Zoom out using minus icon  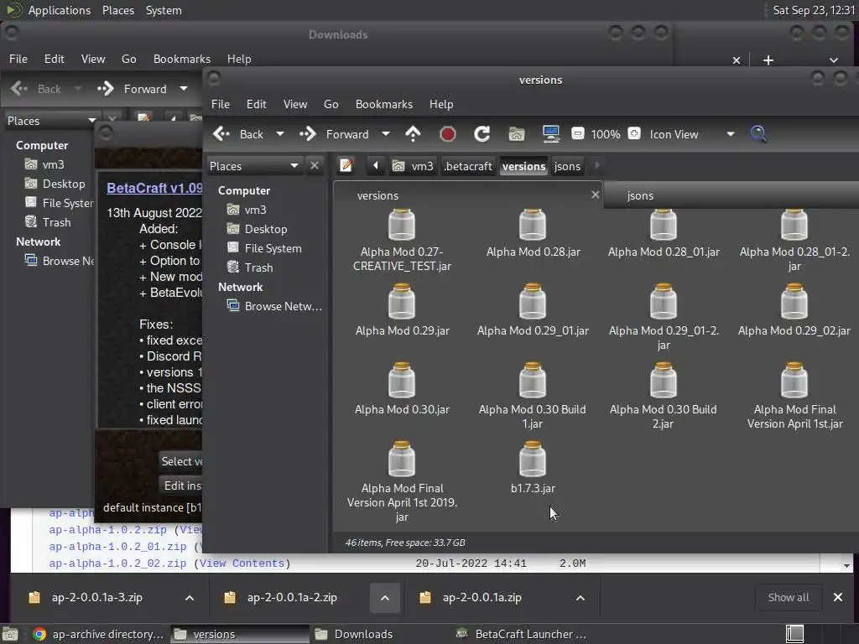point(577,133)
